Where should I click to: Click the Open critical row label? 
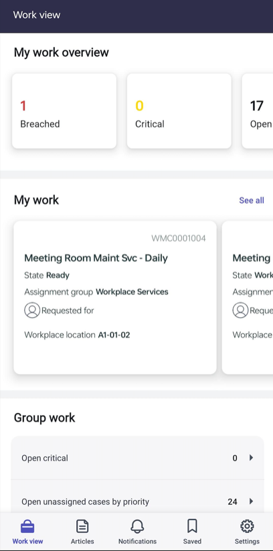click(x=45, y=458)
